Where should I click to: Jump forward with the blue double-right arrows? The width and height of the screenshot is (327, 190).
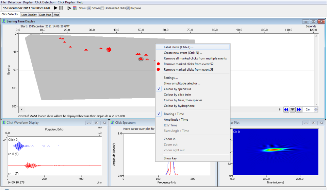tap(299, 109)
